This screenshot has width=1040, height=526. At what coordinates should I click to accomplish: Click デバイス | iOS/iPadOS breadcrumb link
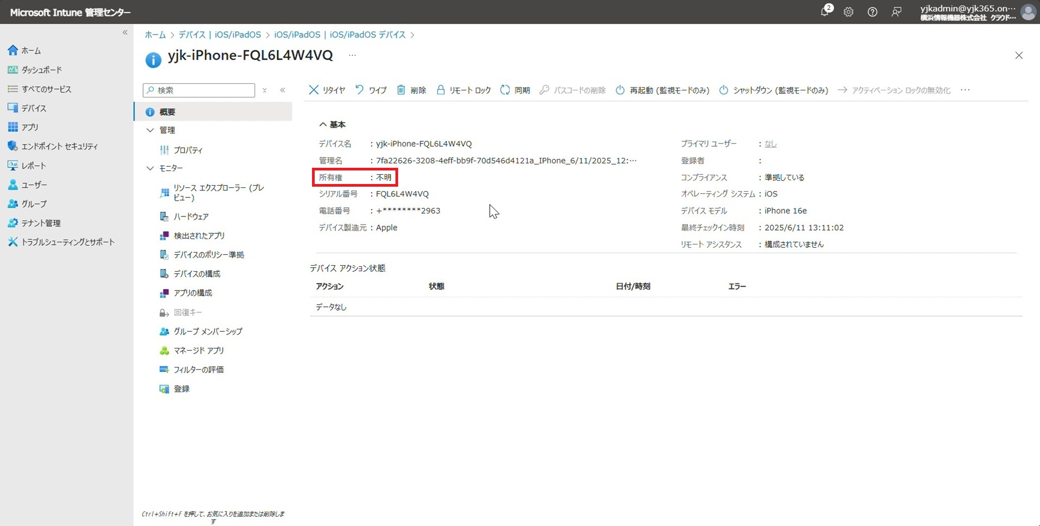tap(220, 35)
